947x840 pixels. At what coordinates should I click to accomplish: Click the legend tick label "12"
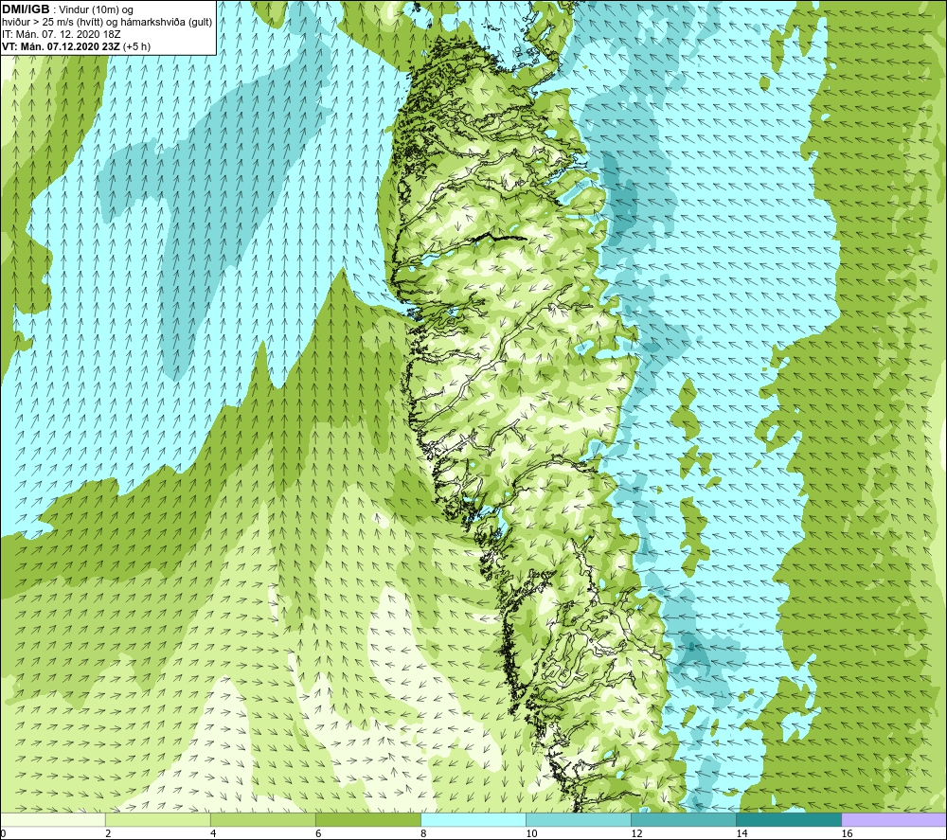coord(636,833)
